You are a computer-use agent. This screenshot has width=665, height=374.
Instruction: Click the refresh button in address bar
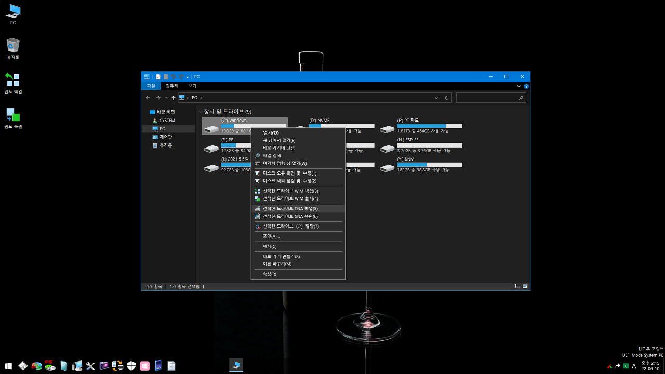[x=447, y=98]
